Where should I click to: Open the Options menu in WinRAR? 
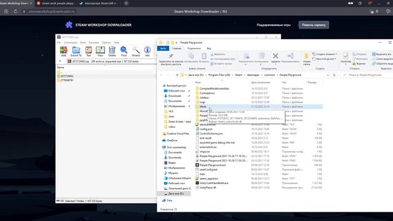106,42
